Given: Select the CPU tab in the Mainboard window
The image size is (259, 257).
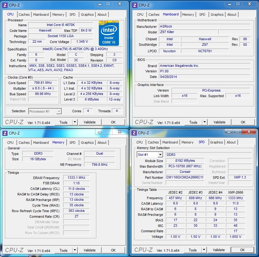Looking at the screenshot, I should (x=140, y=15).
